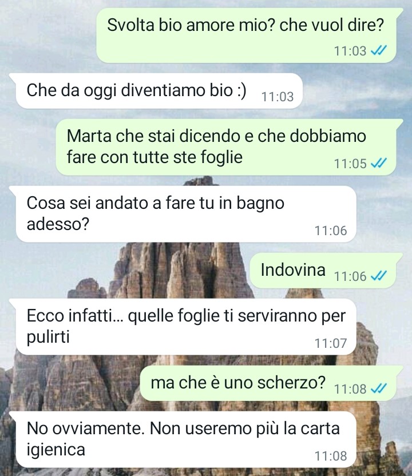Select the 'Che da oggi diventiamo bio :)' message

[159, 91]
